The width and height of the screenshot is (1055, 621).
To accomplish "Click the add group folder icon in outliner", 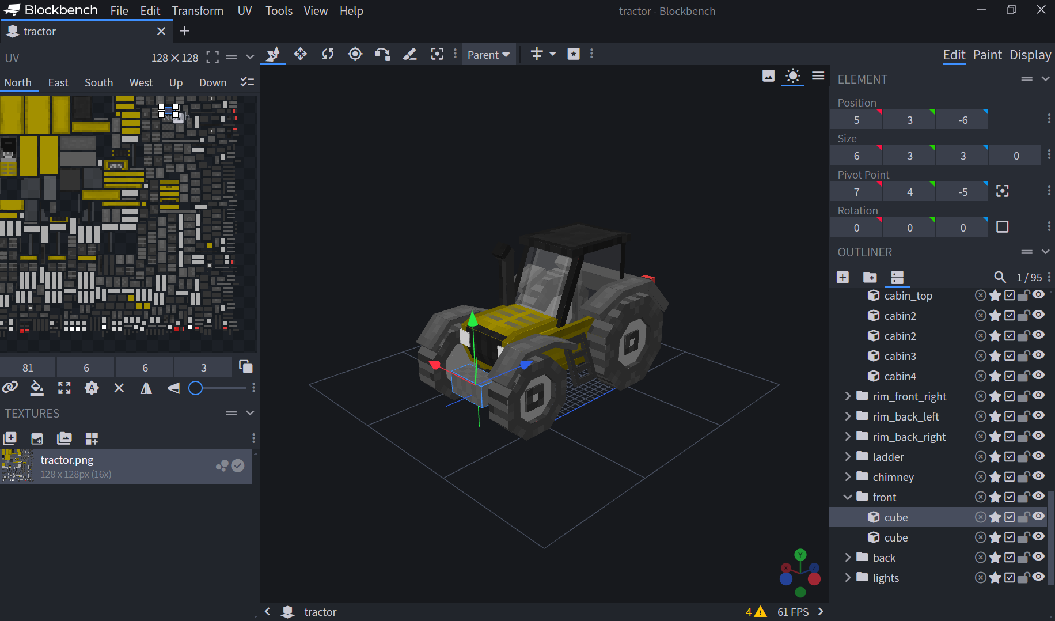I will [870, 278].
